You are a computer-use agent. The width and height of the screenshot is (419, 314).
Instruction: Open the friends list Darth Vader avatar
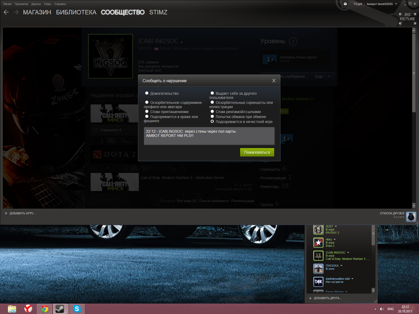coord(411,217)
